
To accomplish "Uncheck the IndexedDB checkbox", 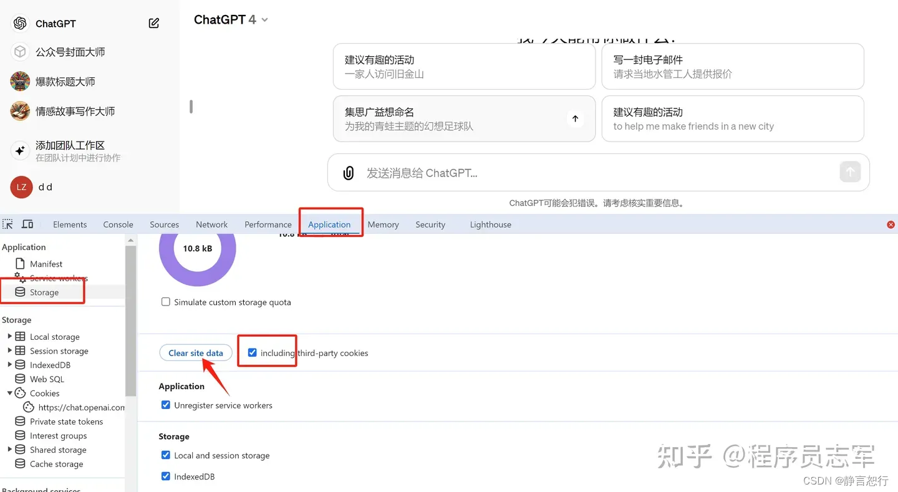I will pyautogui.click(x=165, y=476).
